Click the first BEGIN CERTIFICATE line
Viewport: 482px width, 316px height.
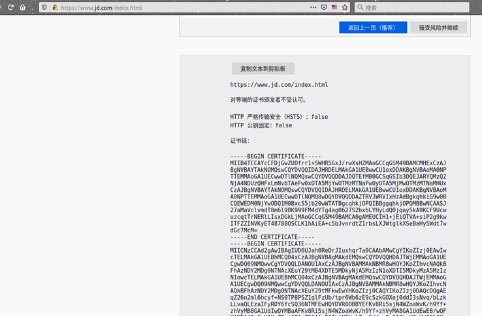pos(275,157)
